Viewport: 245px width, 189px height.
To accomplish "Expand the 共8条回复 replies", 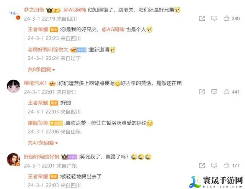I will pyautogui.click(x=41, y=69).
